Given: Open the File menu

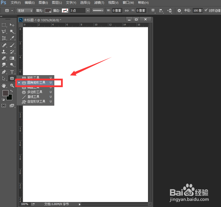Looking at the screenshot, I should point(16,3).
